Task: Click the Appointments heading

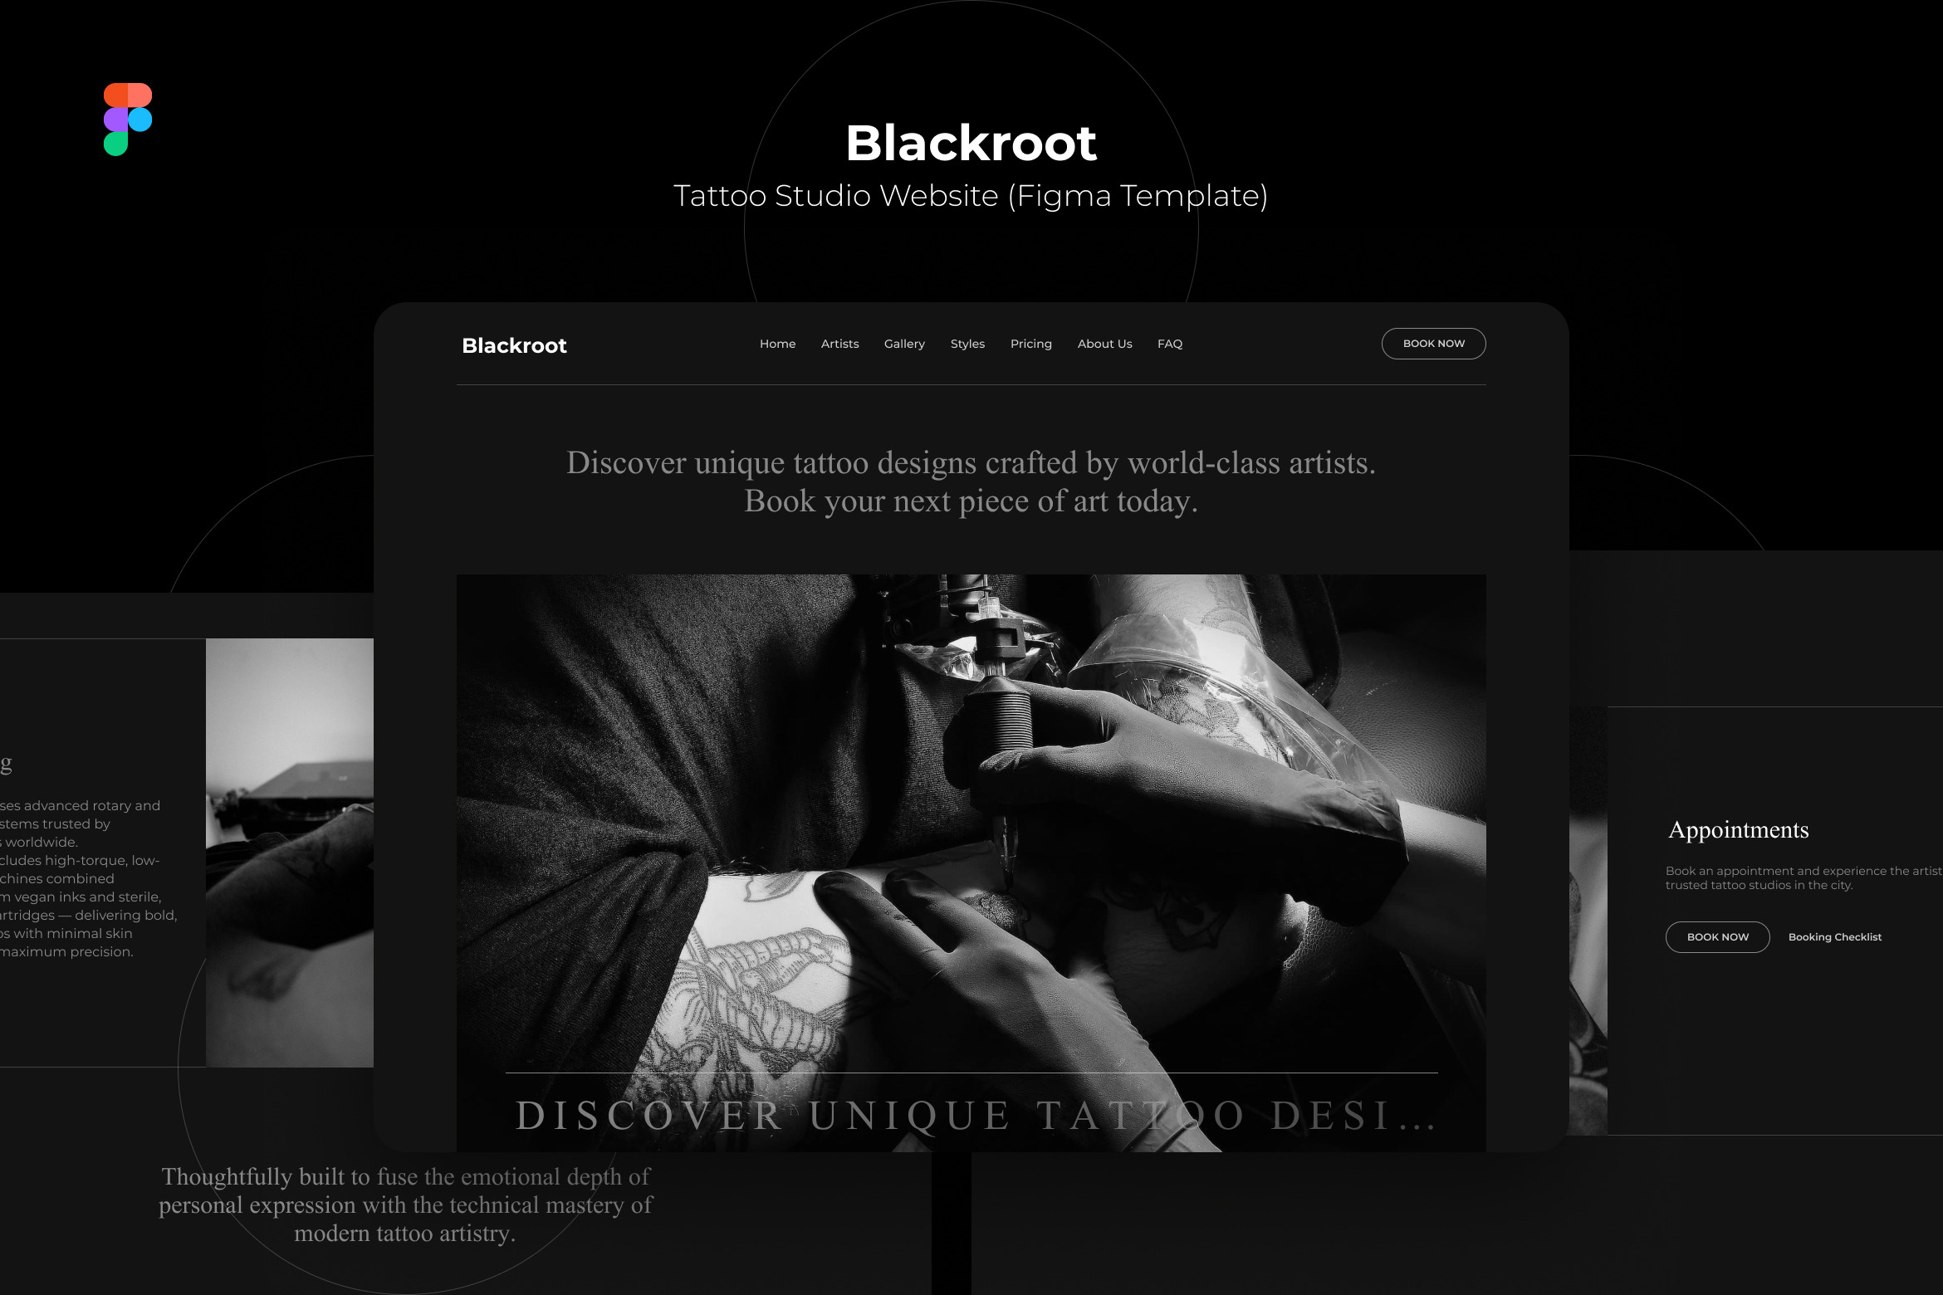Action: 1738,829
